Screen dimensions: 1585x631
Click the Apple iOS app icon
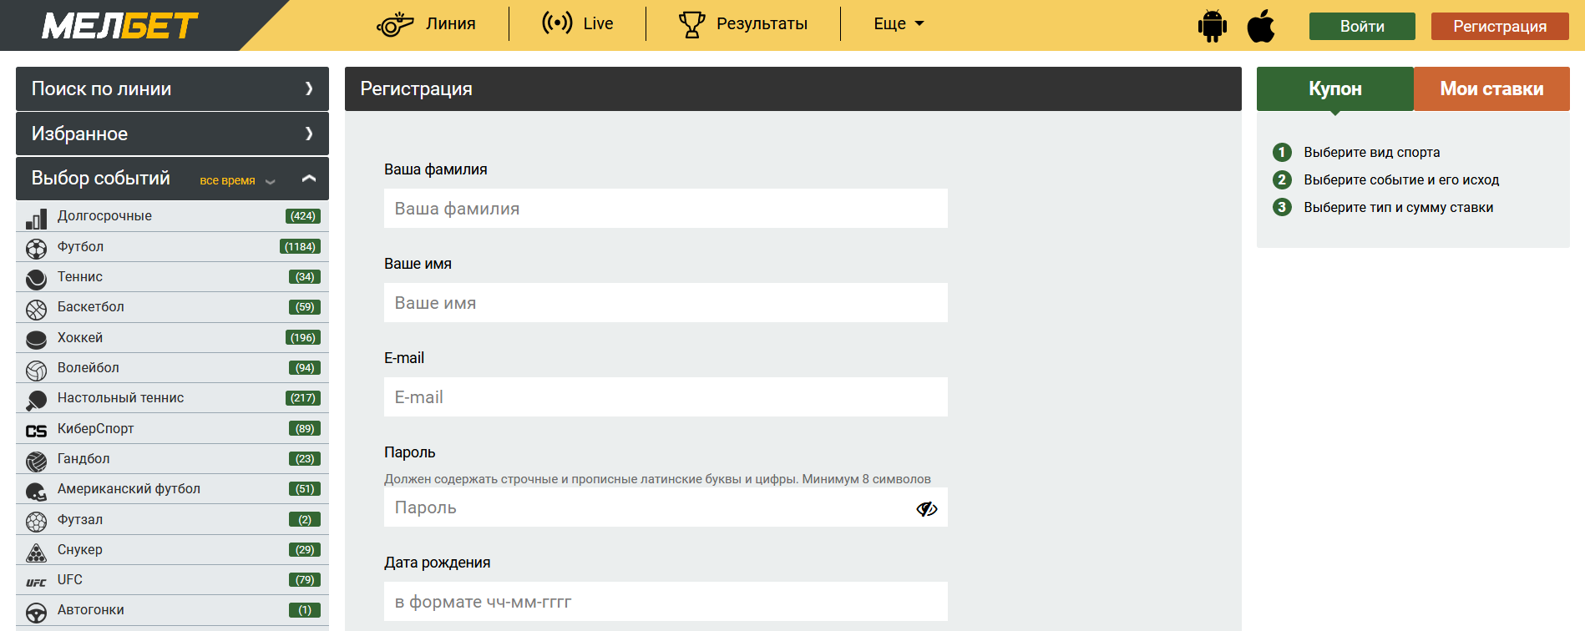[1261, 26]
